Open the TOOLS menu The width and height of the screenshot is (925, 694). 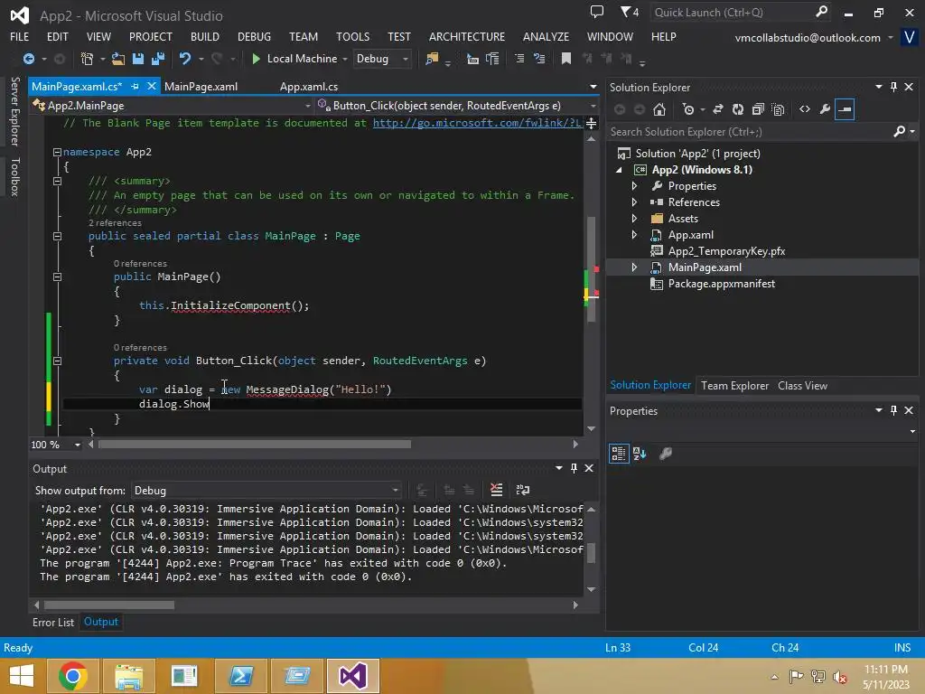pos(353,36)
